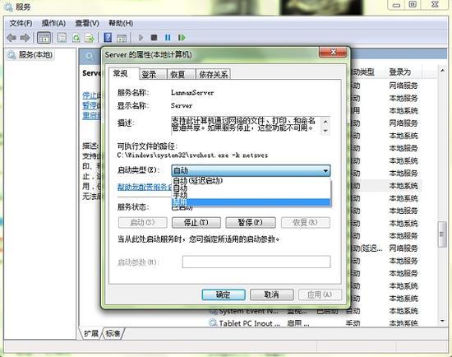The image size is (452, 357).
Task: Click the back arrow toolbar icon
Action: coord(12,38)
